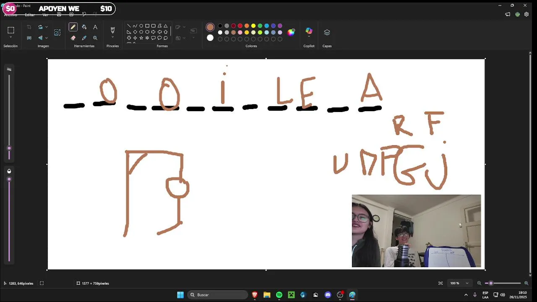Expand the shape fill dropdown

tap(184, 38)
